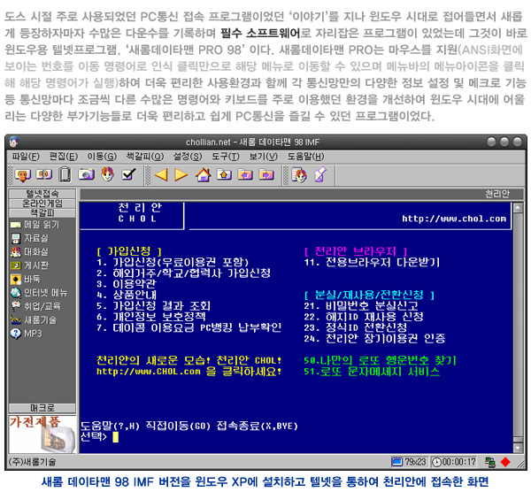
Task: Expand the 매크로 sidebar section
Action: point(42,408)
